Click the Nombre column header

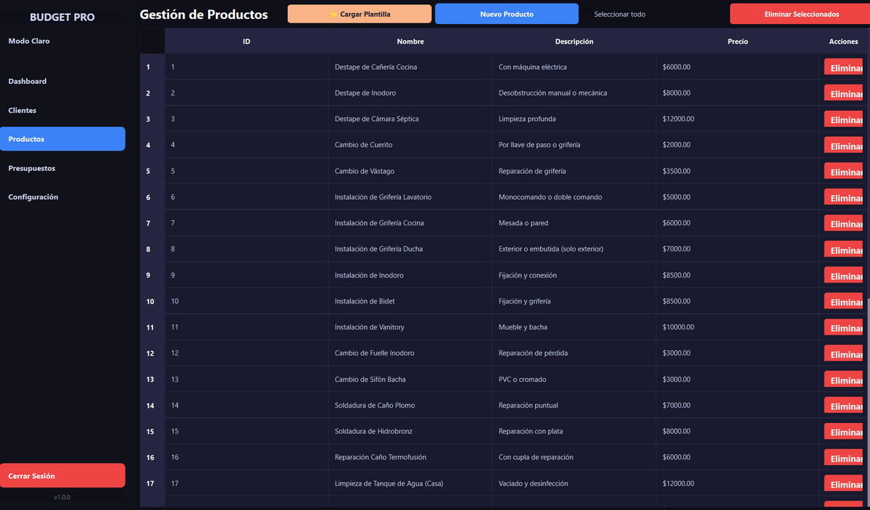point(410,41)
